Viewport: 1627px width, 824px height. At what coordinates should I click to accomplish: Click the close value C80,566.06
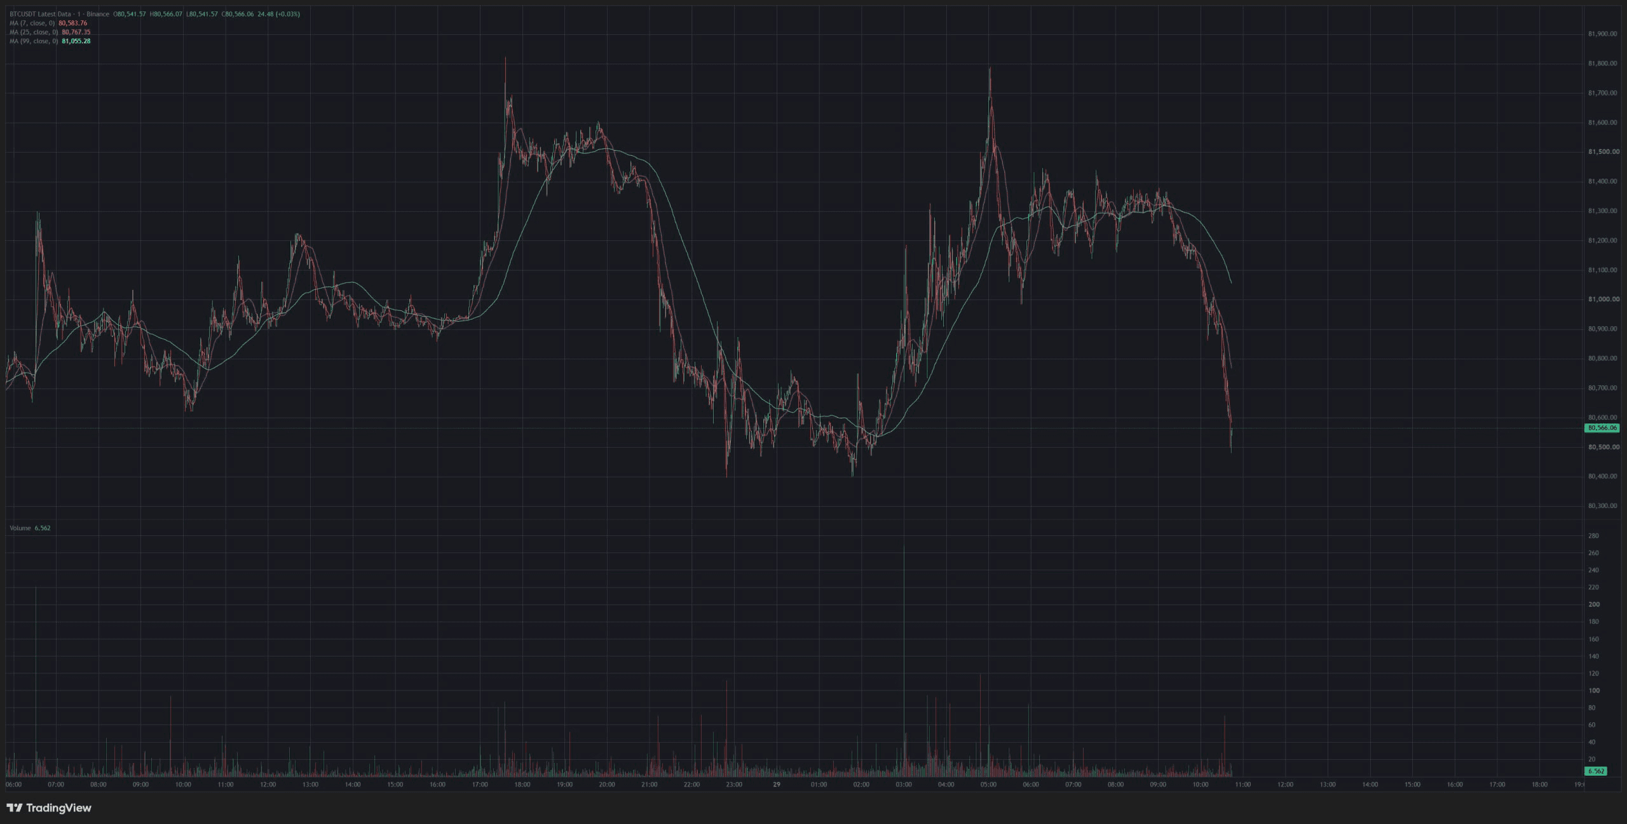[238, 14]
